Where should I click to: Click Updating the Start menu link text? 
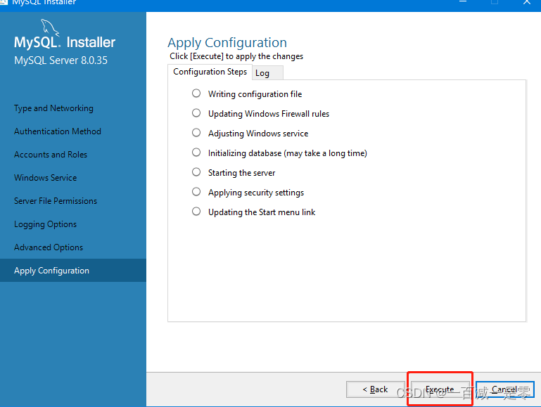(262, 212)
